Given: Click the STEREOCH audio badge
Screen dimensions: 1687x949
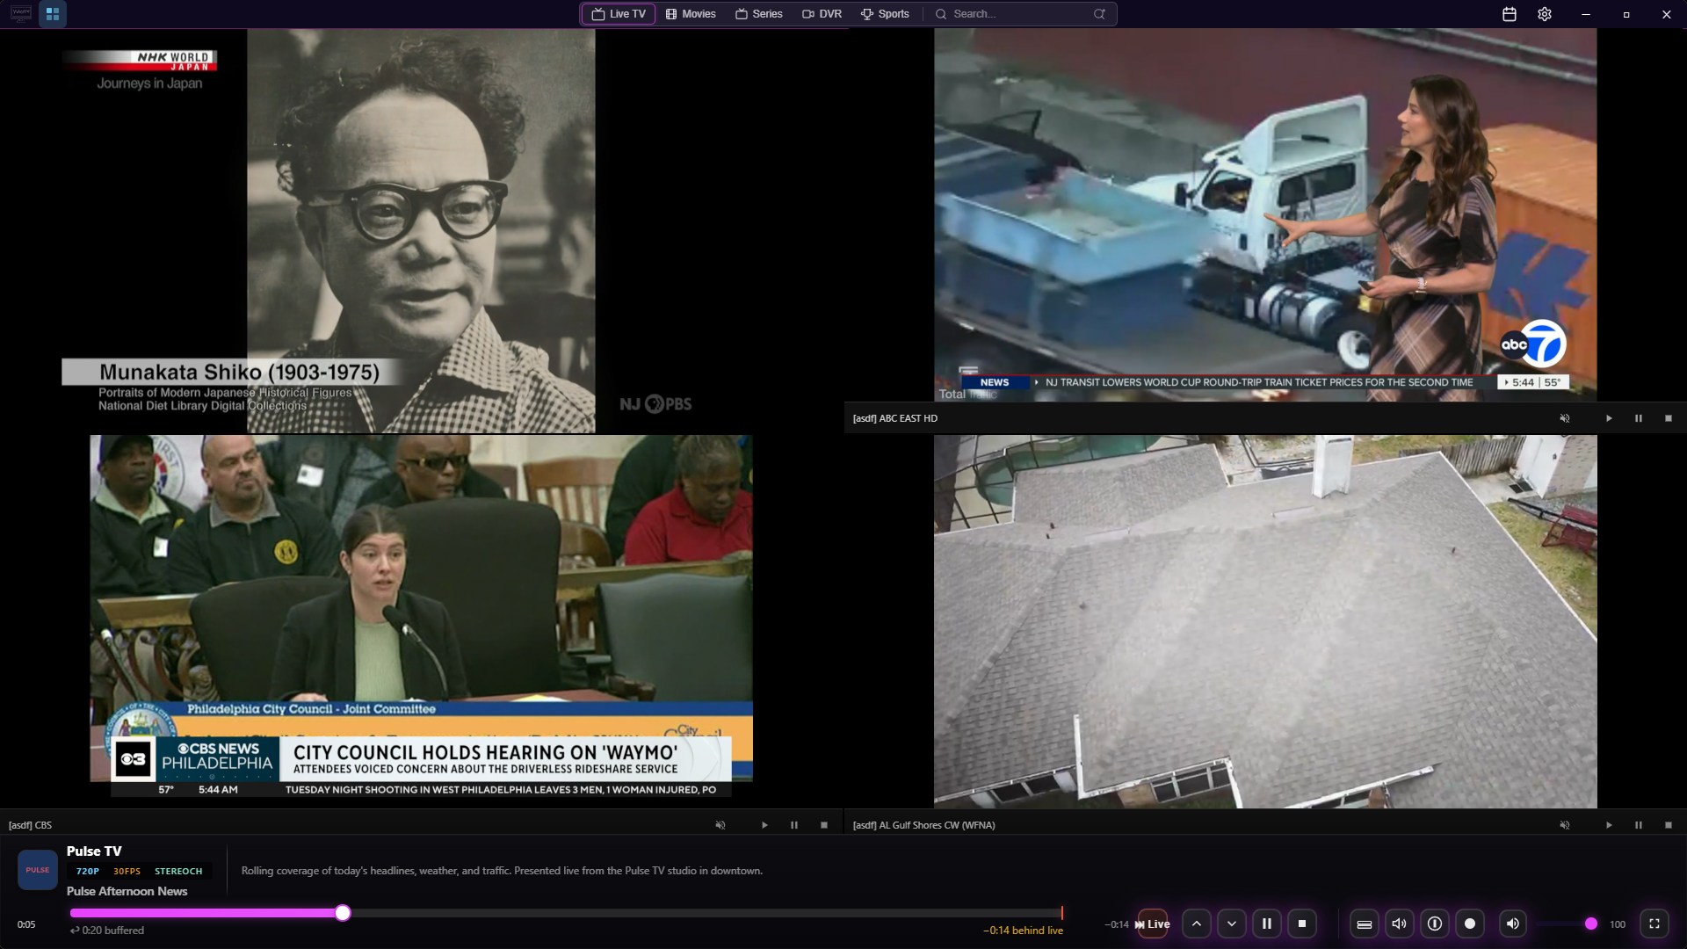Looking at the screenshot, I should [x=178, y=871].
